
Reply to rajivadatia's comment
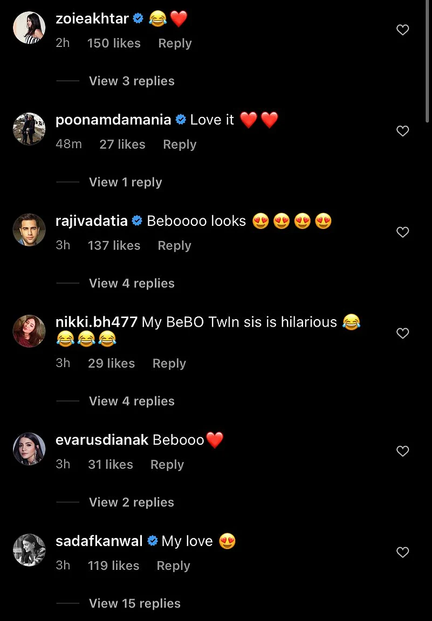pos(174,246)
